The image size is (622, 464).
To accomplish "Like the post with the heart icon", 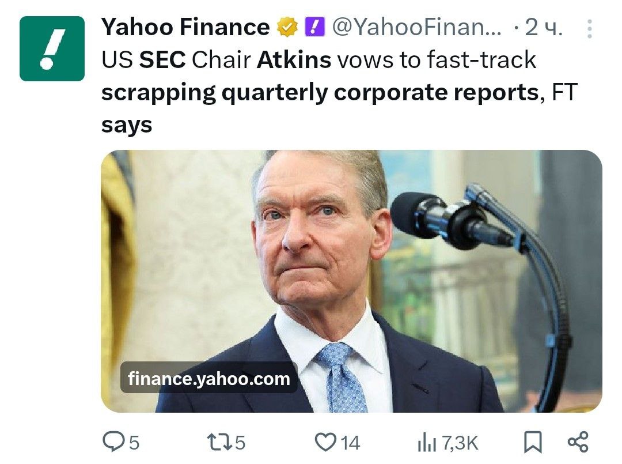I will 326,442.
